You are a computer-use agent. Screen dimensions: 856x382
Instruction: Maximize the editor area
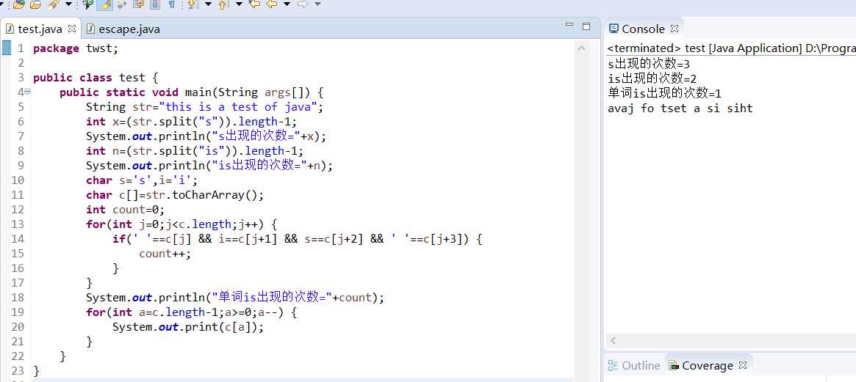(x=586, y=26)
